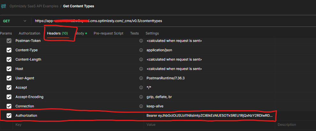This screenshot has width=316, height=131.
Task: Toggle the User-Agent header checkbox
Action: [9, 78]
